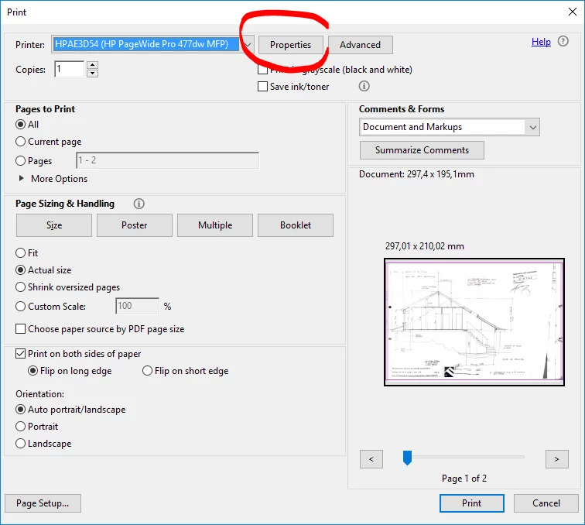Switch to Size handling mode
The image size is (585, 525).
[54, 225]
